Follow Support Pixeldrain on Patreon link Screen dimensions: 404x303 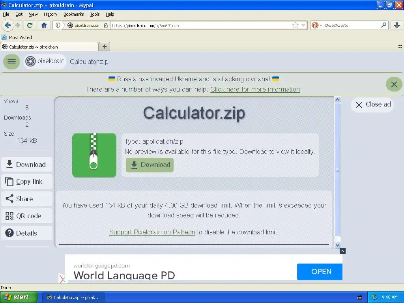152,232
